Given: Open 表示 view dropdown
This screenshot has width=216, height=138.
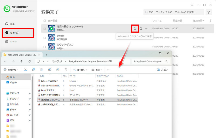Looking at the screenshot, I should 97,70.
